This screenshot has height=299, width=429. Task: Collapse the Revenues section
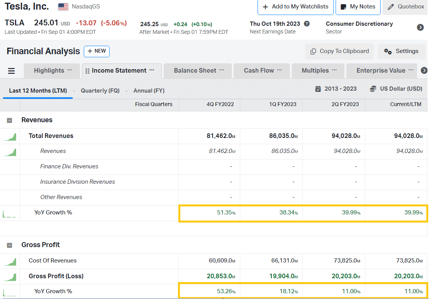10,120
